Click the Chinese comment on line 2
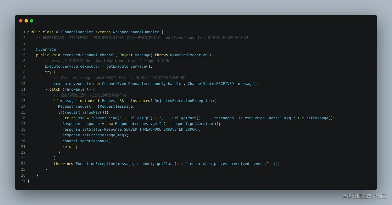 141,38
